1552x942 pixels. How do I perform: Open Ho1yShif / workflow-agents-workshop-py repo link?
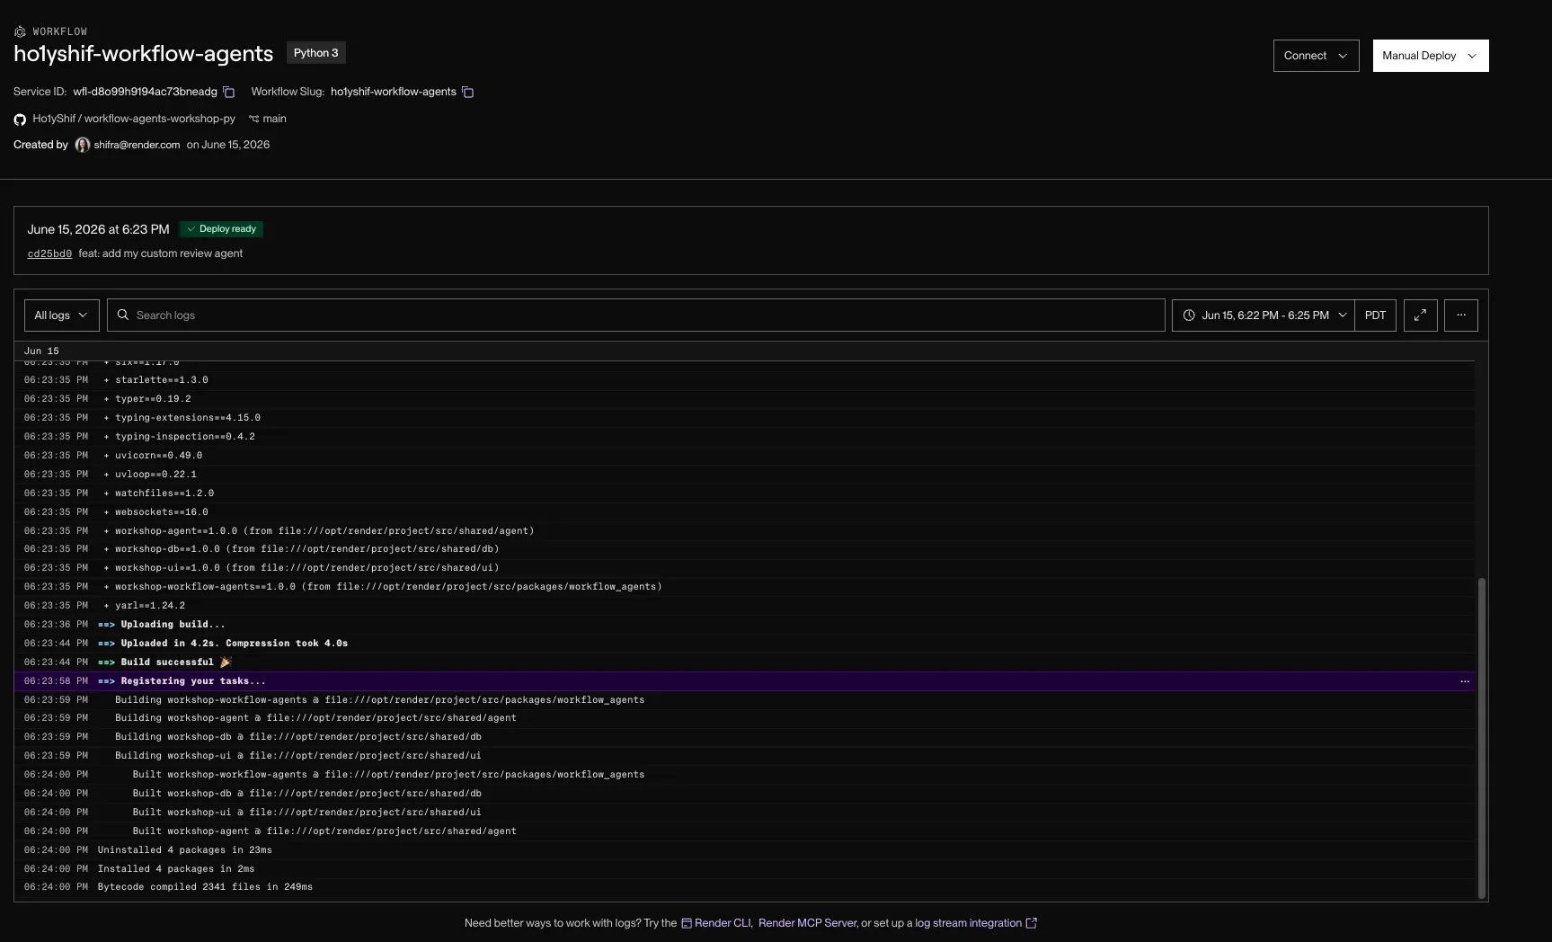tap(134, 119)
